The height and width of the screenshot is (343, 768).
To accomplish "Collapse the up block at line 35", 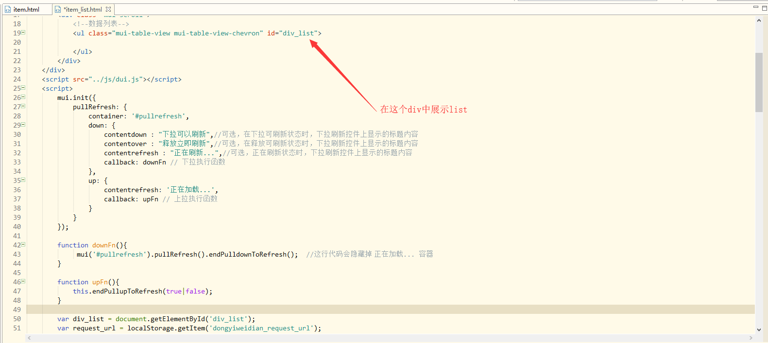I will [23, 180].
